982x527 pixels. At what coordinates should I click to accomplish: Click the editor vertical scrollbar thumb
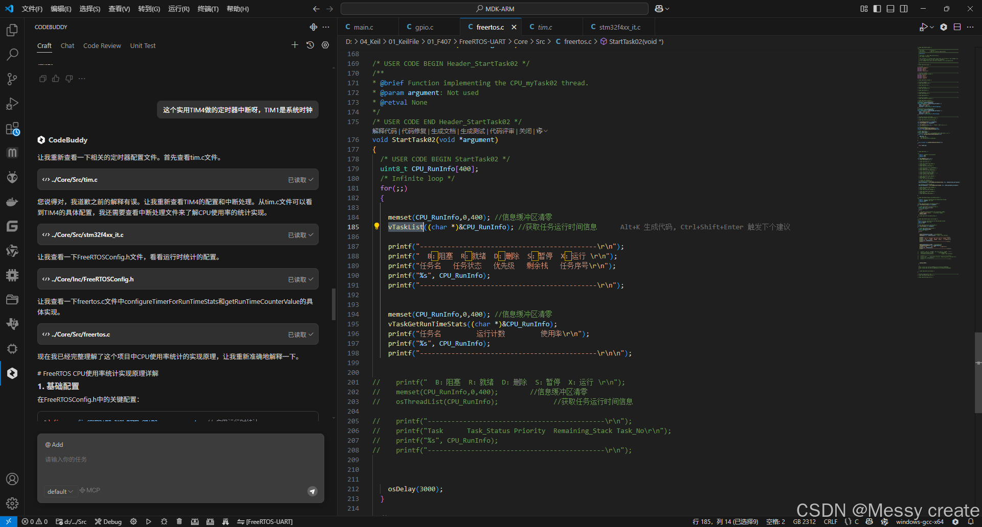(978, 373)
